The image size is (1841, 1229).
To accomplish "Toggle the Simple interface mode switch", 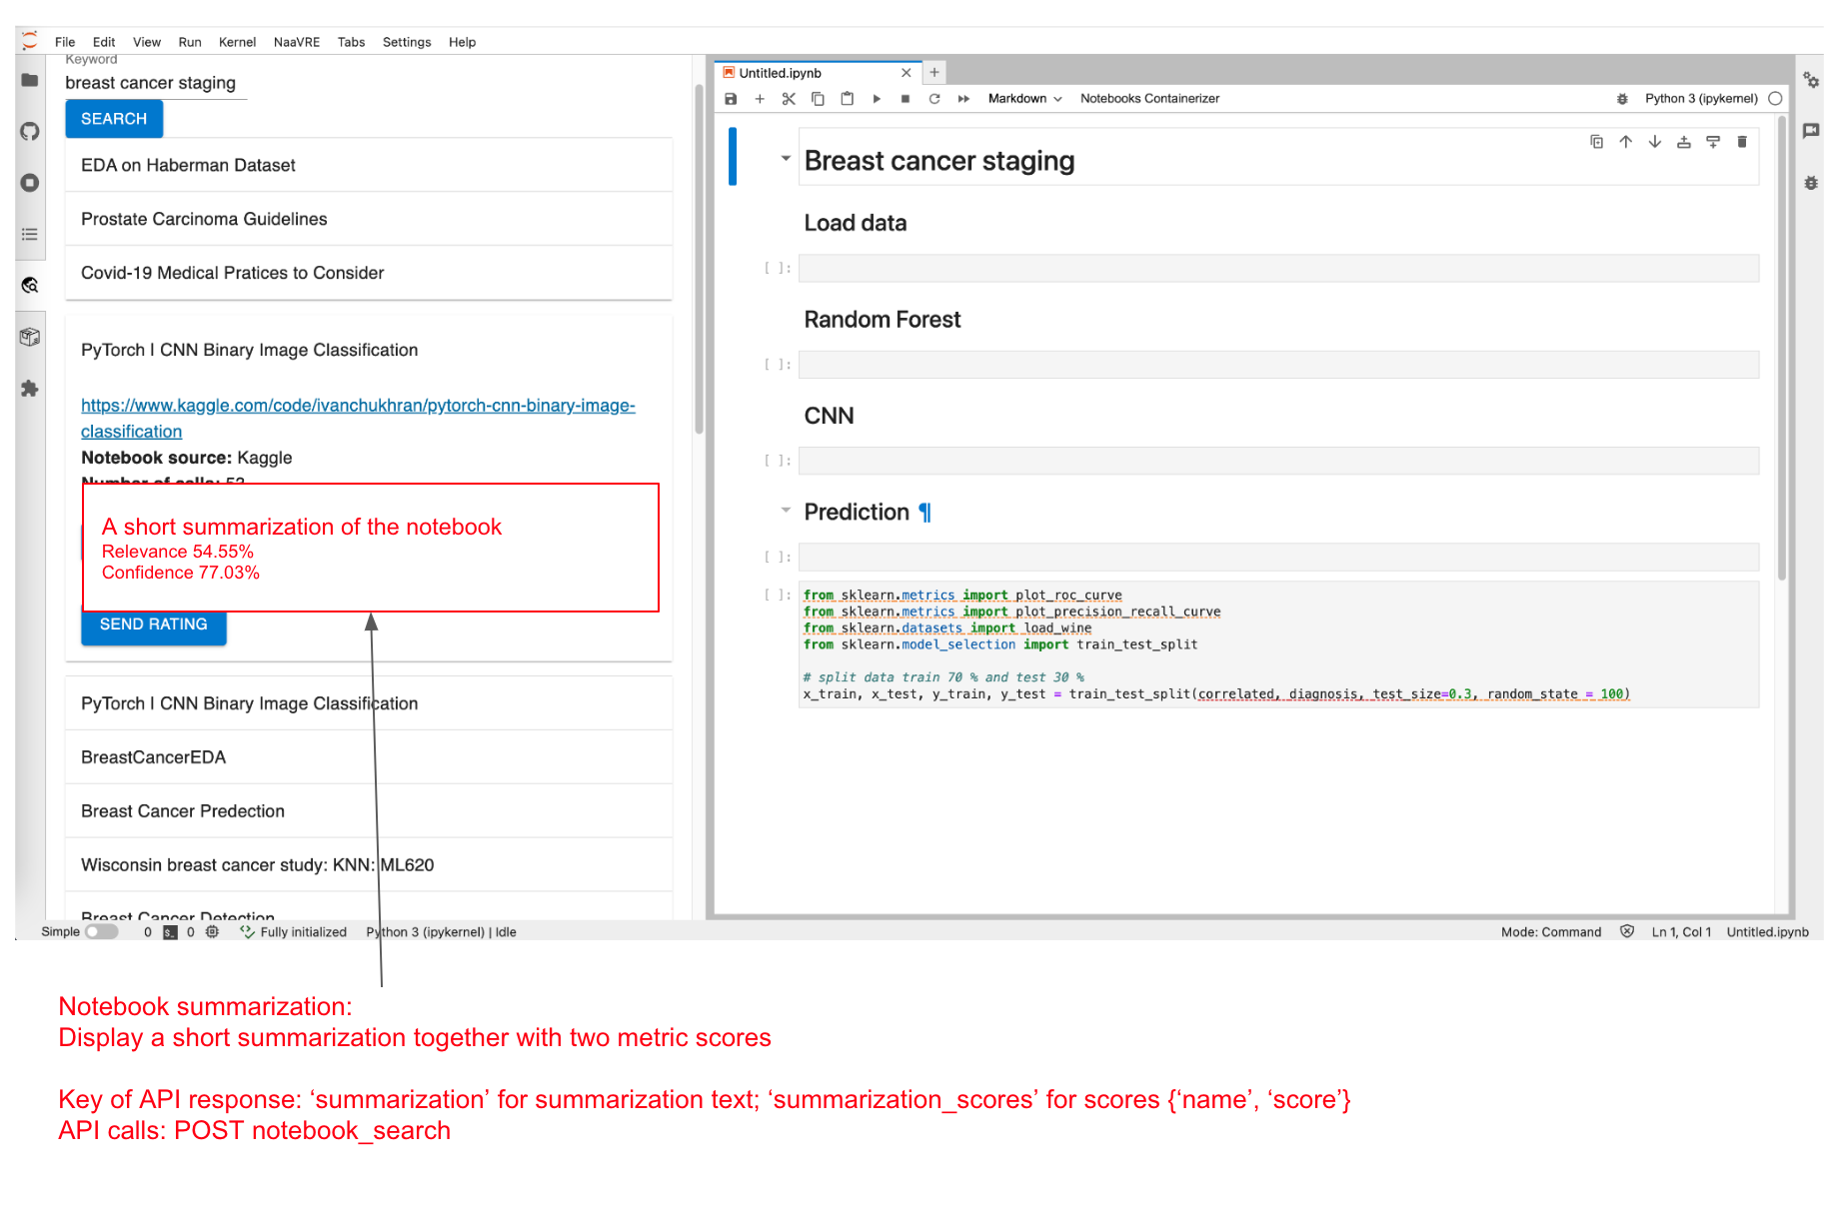I will 101,931.
